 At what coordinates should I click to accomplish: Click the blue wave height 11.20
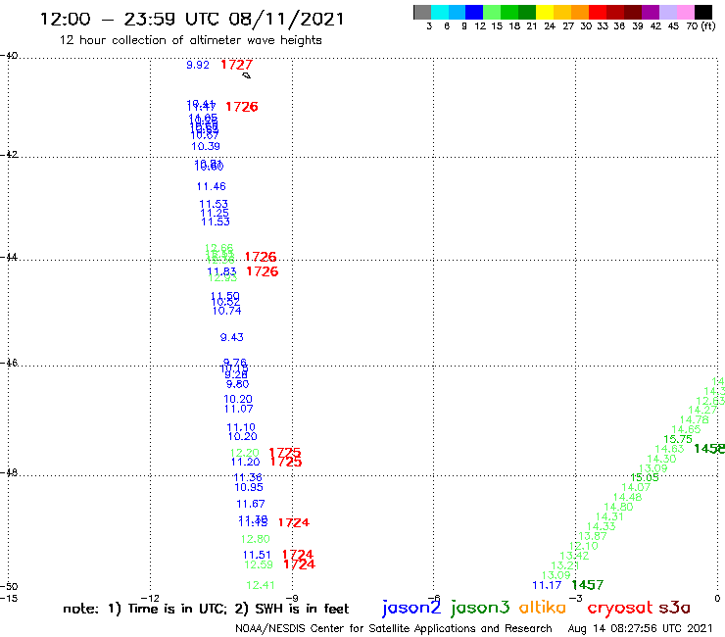[246, 462]
